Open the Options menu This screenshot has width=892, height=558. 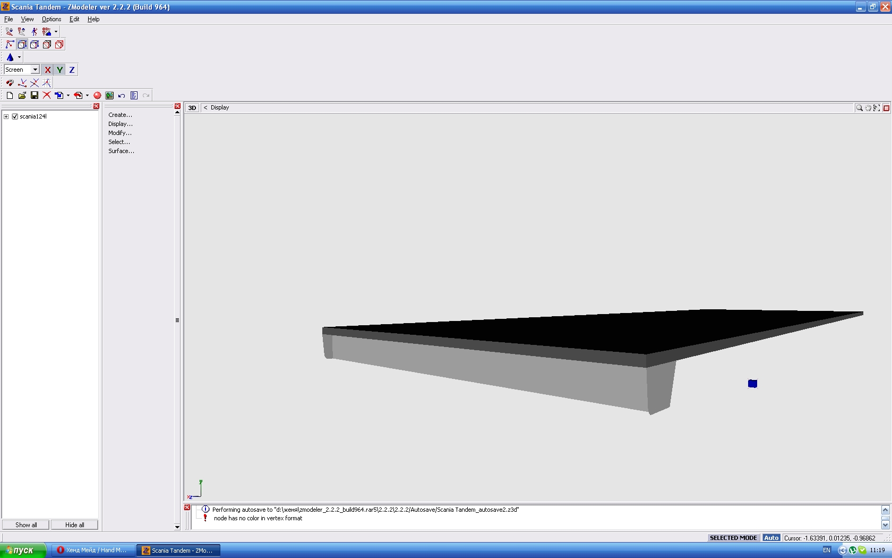click(52, 19)
